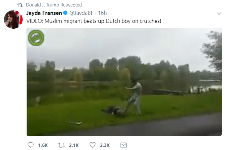Click the standing figure in the video frame
Viewport: 226px width, 150px height.
[x=134, y=98]
